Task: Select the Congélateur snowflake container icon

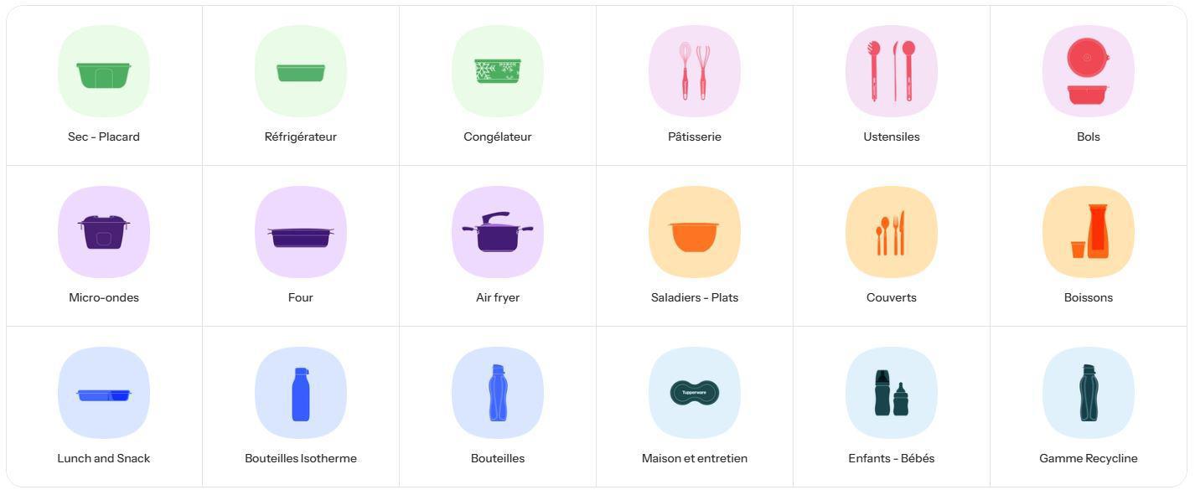Action: [498, 71]
